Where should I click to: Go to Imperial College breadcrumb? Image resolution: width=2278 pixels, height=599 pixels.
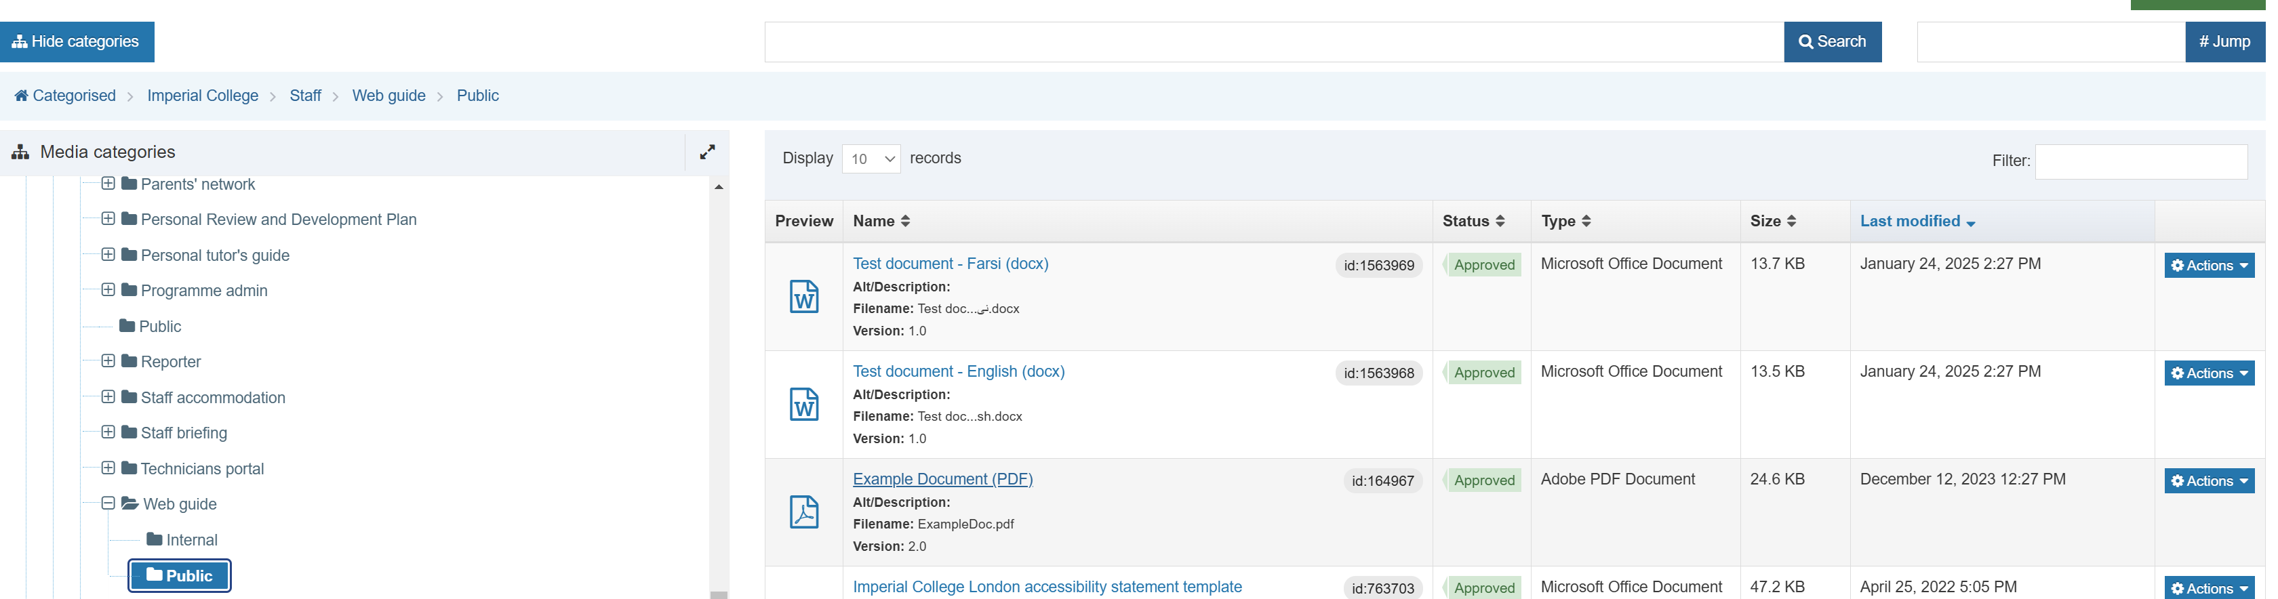tap(203, 96)
